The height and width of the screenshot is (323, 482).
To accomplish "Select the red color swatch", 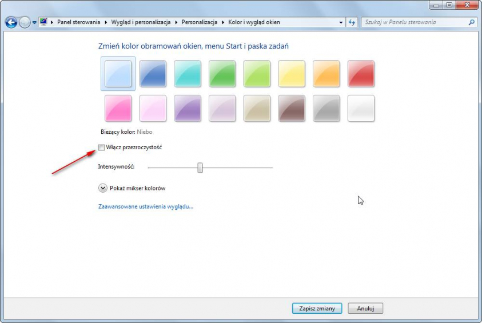I will 361,74.
